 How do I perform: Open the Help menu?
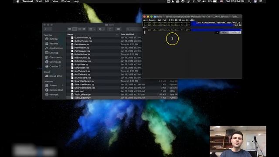tap(76, 1)
